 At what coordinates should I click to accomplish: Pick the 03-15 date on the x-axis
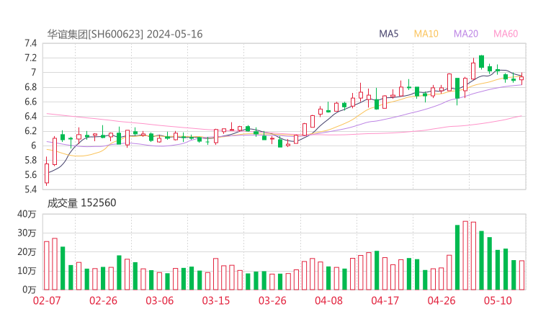point(215,300)
